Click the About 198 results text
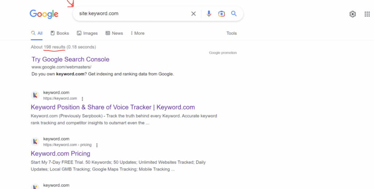The image size is (374, 189). tap(63, 47)
